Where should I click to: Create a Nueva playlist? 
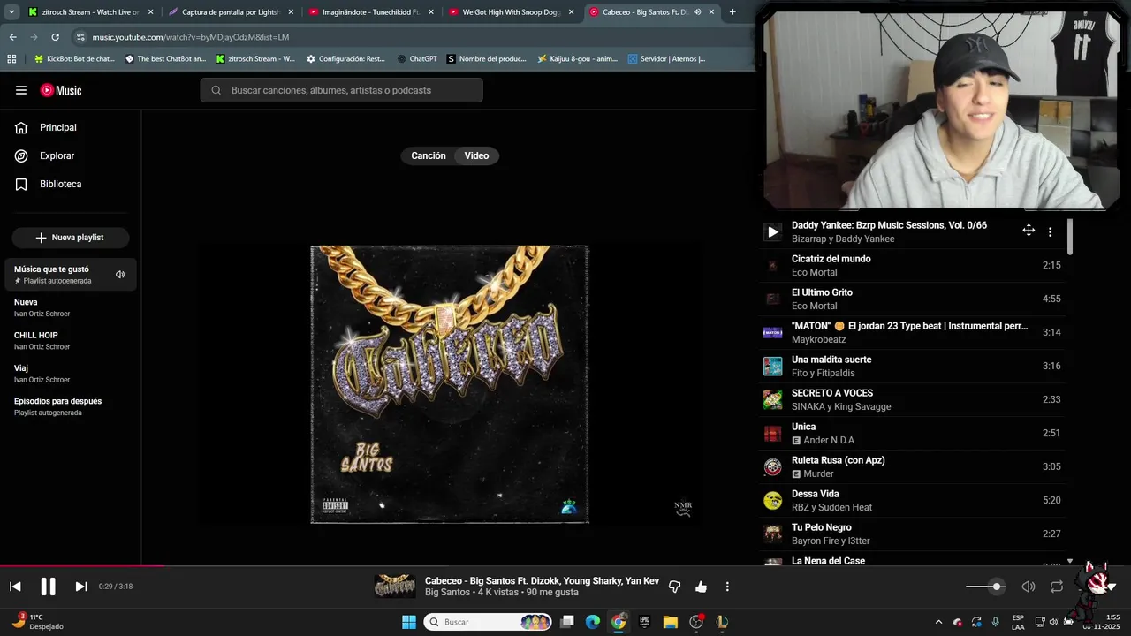point(71,238)
